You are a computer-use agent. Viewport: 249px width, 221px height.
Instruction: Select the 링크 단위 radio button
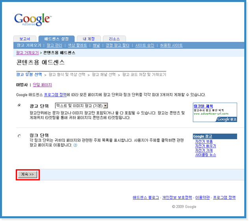[x=19, y=136]
